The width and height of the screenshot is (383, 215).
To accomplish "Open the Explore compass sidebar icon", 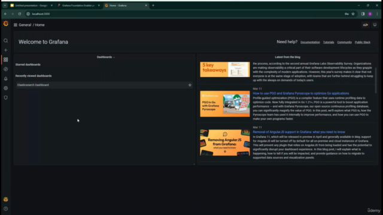I will [5, 69].
